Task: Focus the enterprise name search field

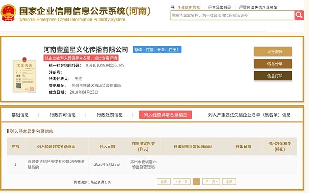Action: click(232, 15)
